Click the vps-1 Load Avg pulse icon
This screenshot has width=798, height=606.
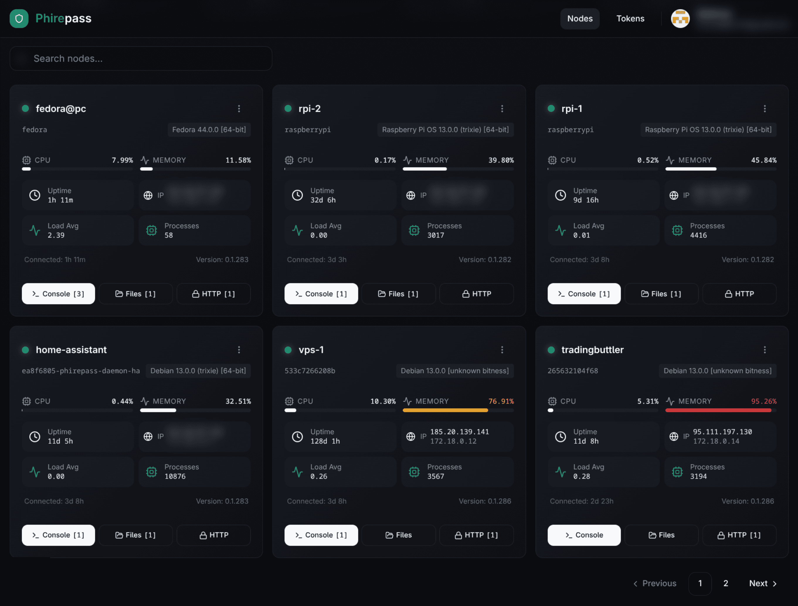(297, 471)
